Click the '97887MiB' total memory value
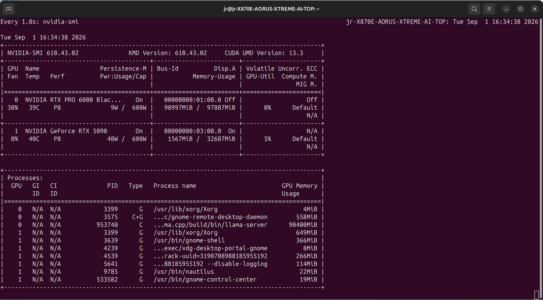This screenshot has width=543, height=300. pos(221,108)
